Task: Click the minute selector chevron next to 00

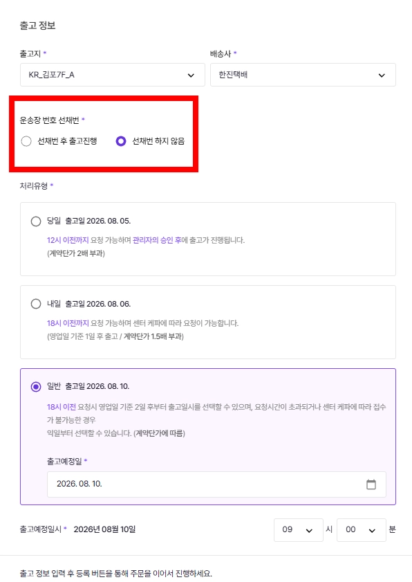Action: click(x=372, y=530)
